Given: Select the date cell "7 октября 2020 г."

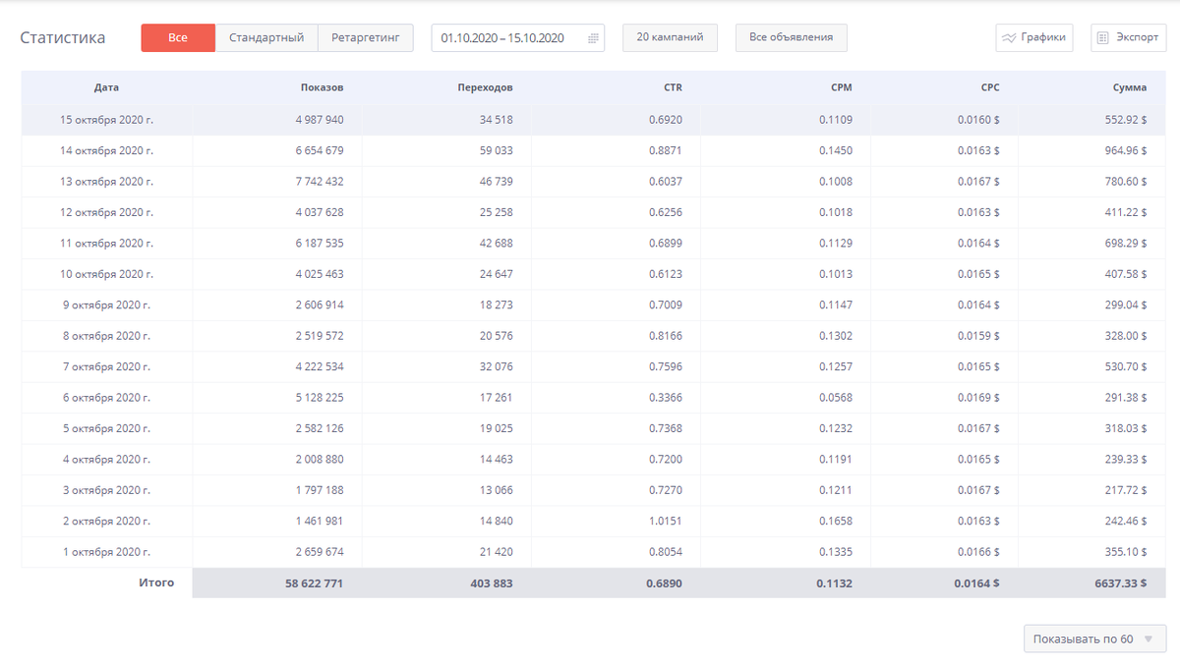Looking at the screenshot, I should [106, 366].
